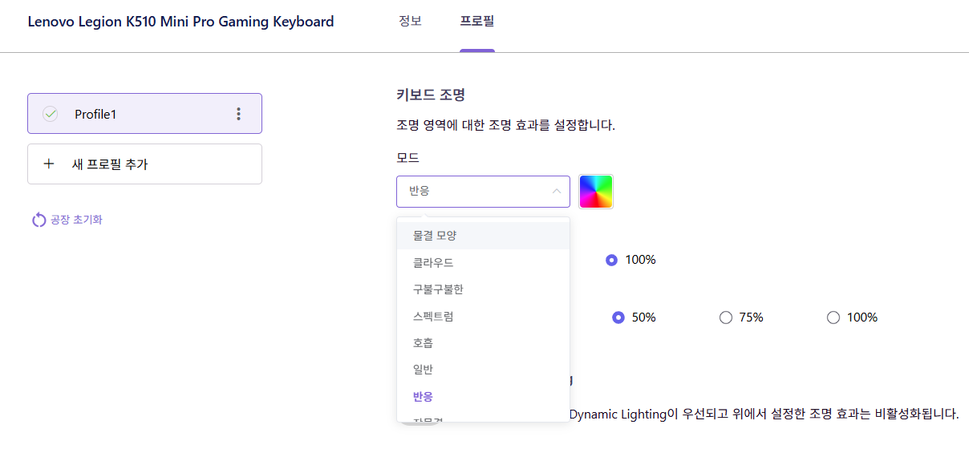
Task: Select the Profile1 profile entry
Action: click(144, 114)
